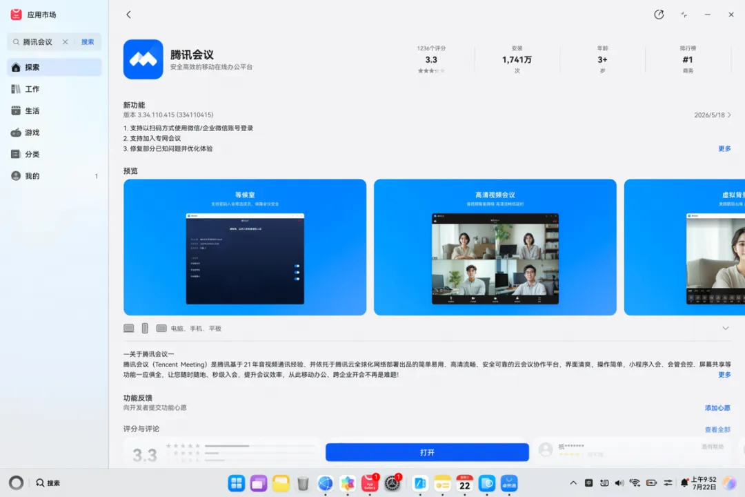Open the update/refresh circular icon in title bar
745x497 pixels.
[x=659, y=14]
